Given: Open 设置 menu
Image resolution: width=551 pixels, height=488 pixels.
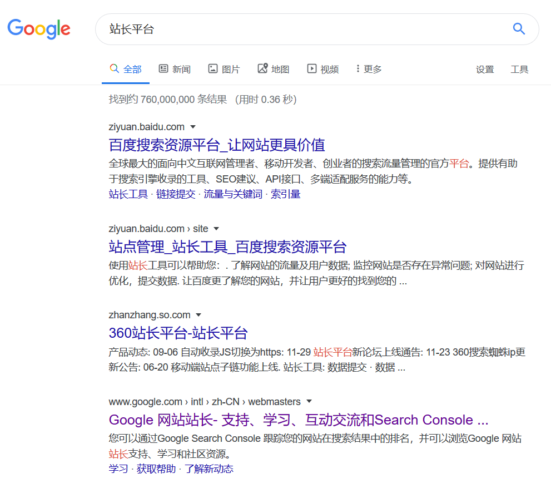Looking at the screenshot, I should click(x=485, y=70).
